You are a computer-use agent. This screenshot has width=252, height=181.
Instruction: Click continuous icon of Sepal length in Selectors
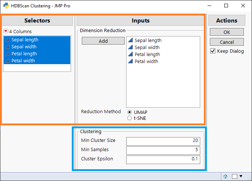coord(7,40)
